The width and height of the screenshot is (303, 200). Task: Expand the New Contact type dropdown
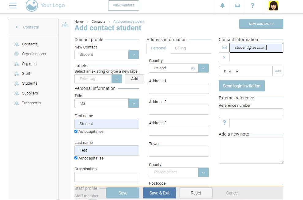(x=134, y=55)
